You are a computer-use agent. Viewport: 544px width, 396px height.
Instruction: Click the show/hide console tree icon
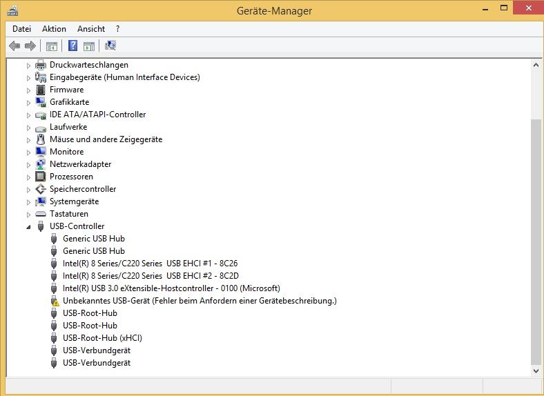click(x=51, y=46)
